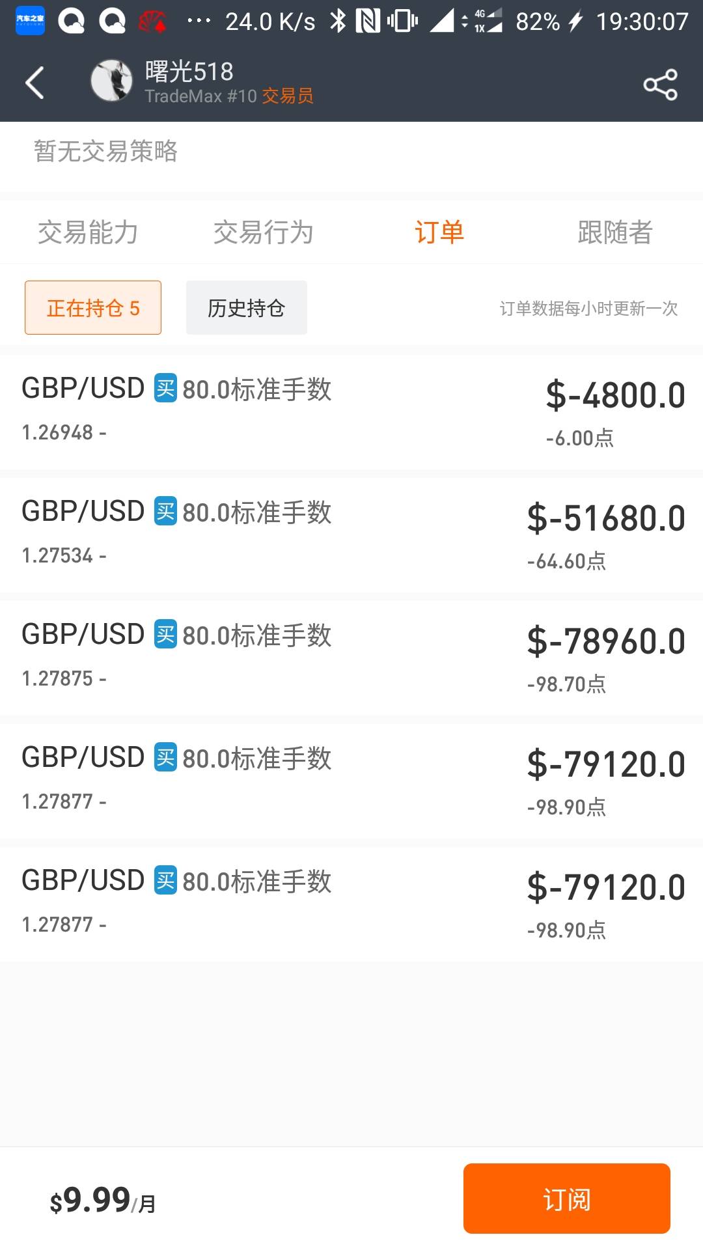Show 历史持仓 order history
Image resolution: width=703 pixels, height=1250 pixels.
pyautogui.click(x=247, y=308)
